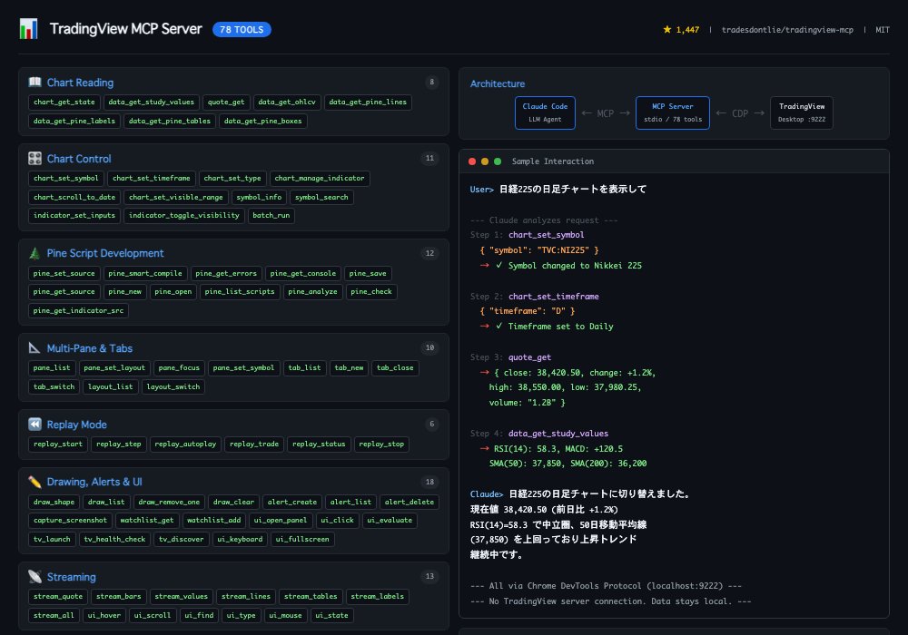
Task: Click the batch_run tool tag
Action: (x=271, y=215)
